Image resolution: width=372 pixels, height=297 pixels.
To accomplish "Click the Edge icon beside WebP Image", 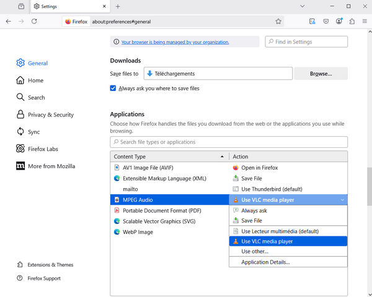I will pyautogui.click(x=117, y=232).
